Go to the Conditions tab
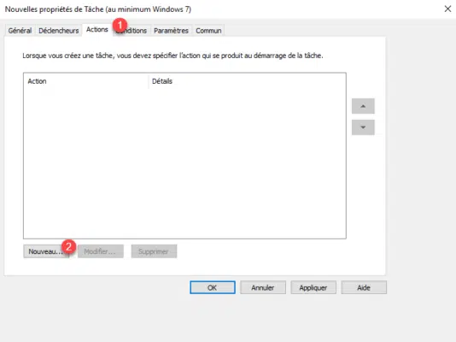The width and height of the screenshot is (456, 342). point(132,31)
